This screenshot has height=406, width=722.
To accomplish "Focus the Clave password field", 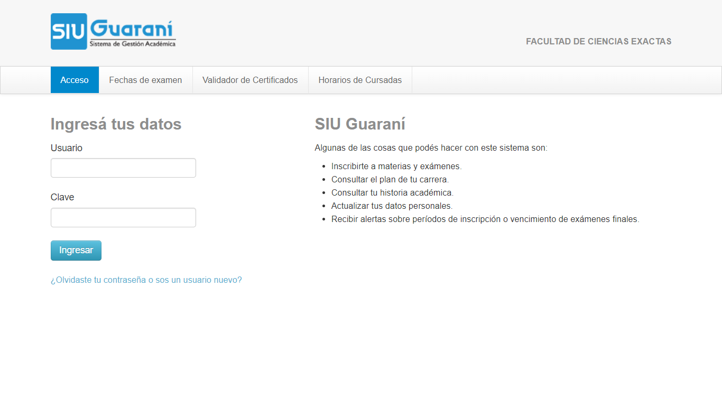I will coord(123,217).
